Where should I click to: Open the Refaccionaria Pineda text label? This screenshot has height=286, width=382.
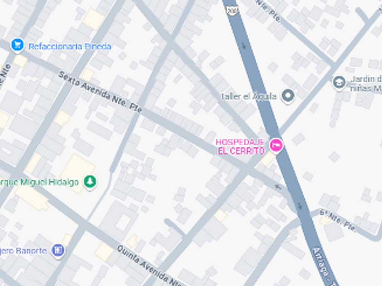(70, 46)
